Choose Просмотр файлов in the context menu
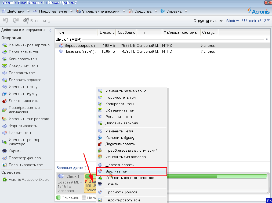This screenshot has height=203, width=272. [x=132, y=192]
